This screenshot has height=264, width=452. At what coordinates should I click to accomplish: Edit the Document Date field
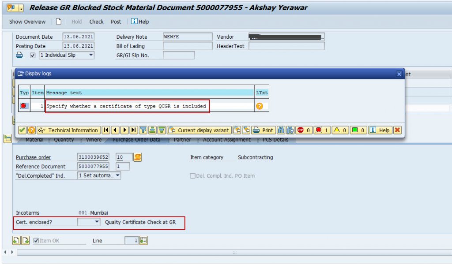(x=78, y=37)
